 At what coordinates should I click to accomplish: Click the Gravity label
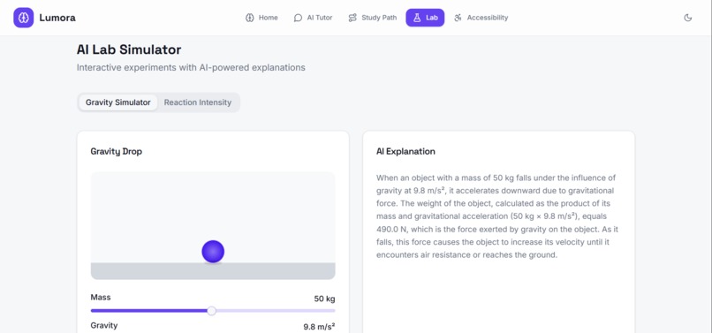tap(104, 326)
